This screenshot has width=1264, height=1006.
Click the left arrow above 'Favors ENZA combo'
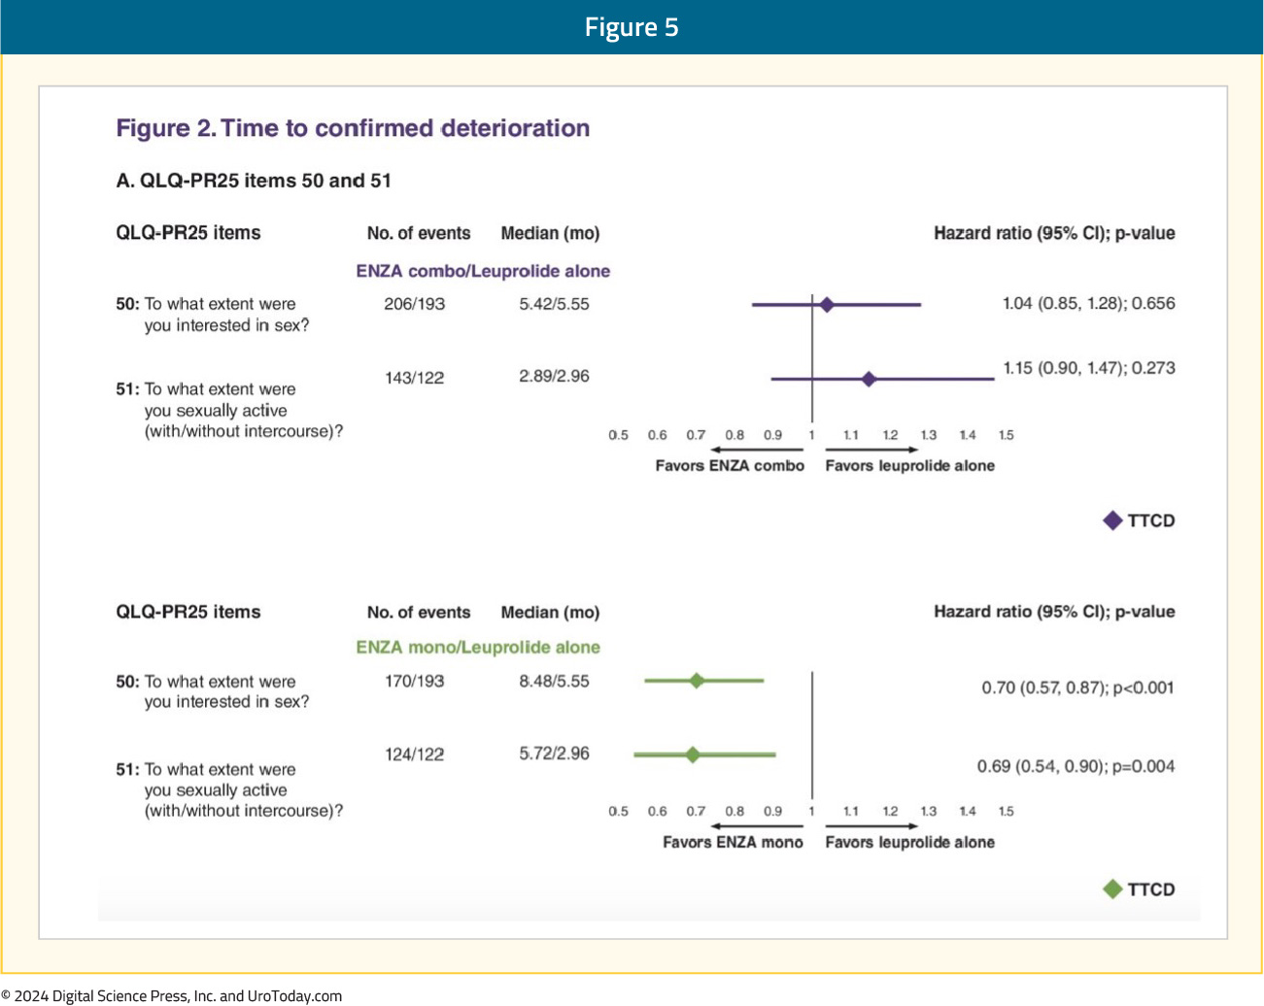click(x=757, y=450)
